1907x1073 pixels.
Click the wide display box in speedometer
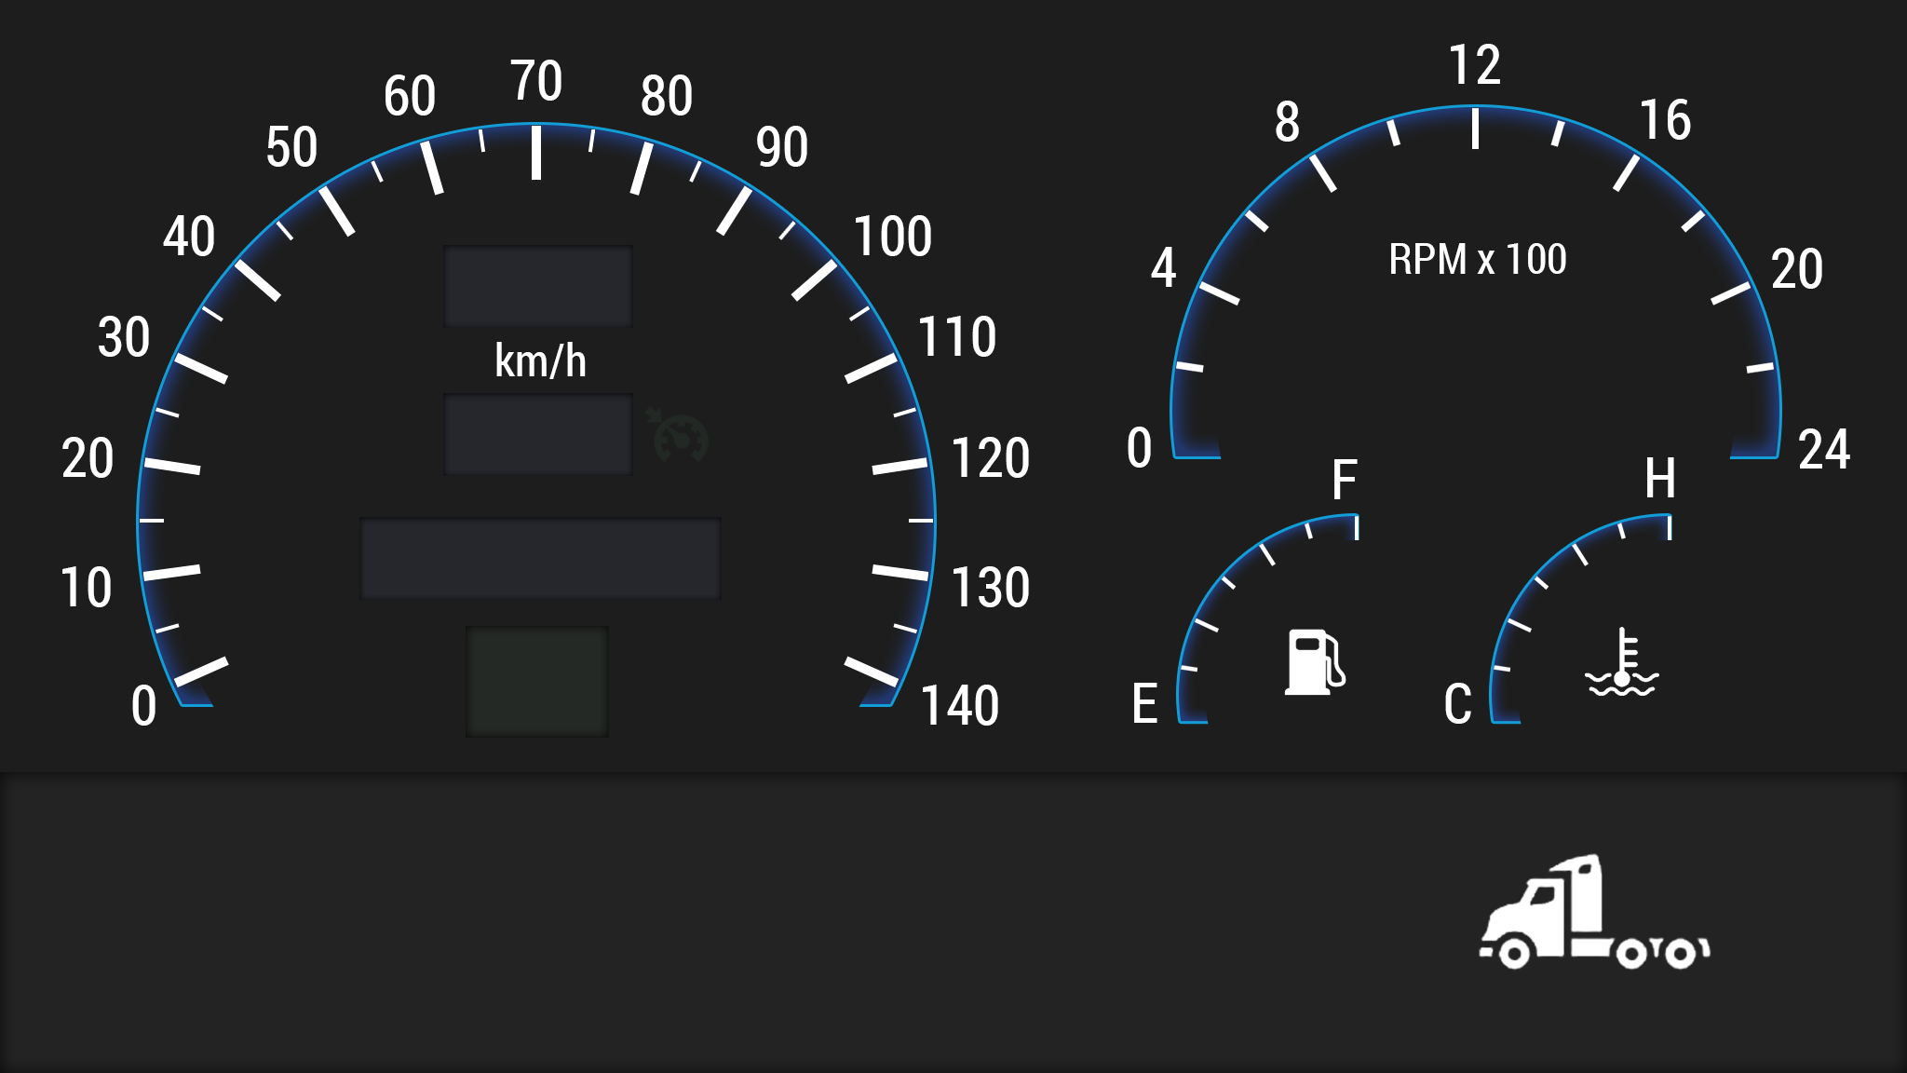click(x=540, y=558)
